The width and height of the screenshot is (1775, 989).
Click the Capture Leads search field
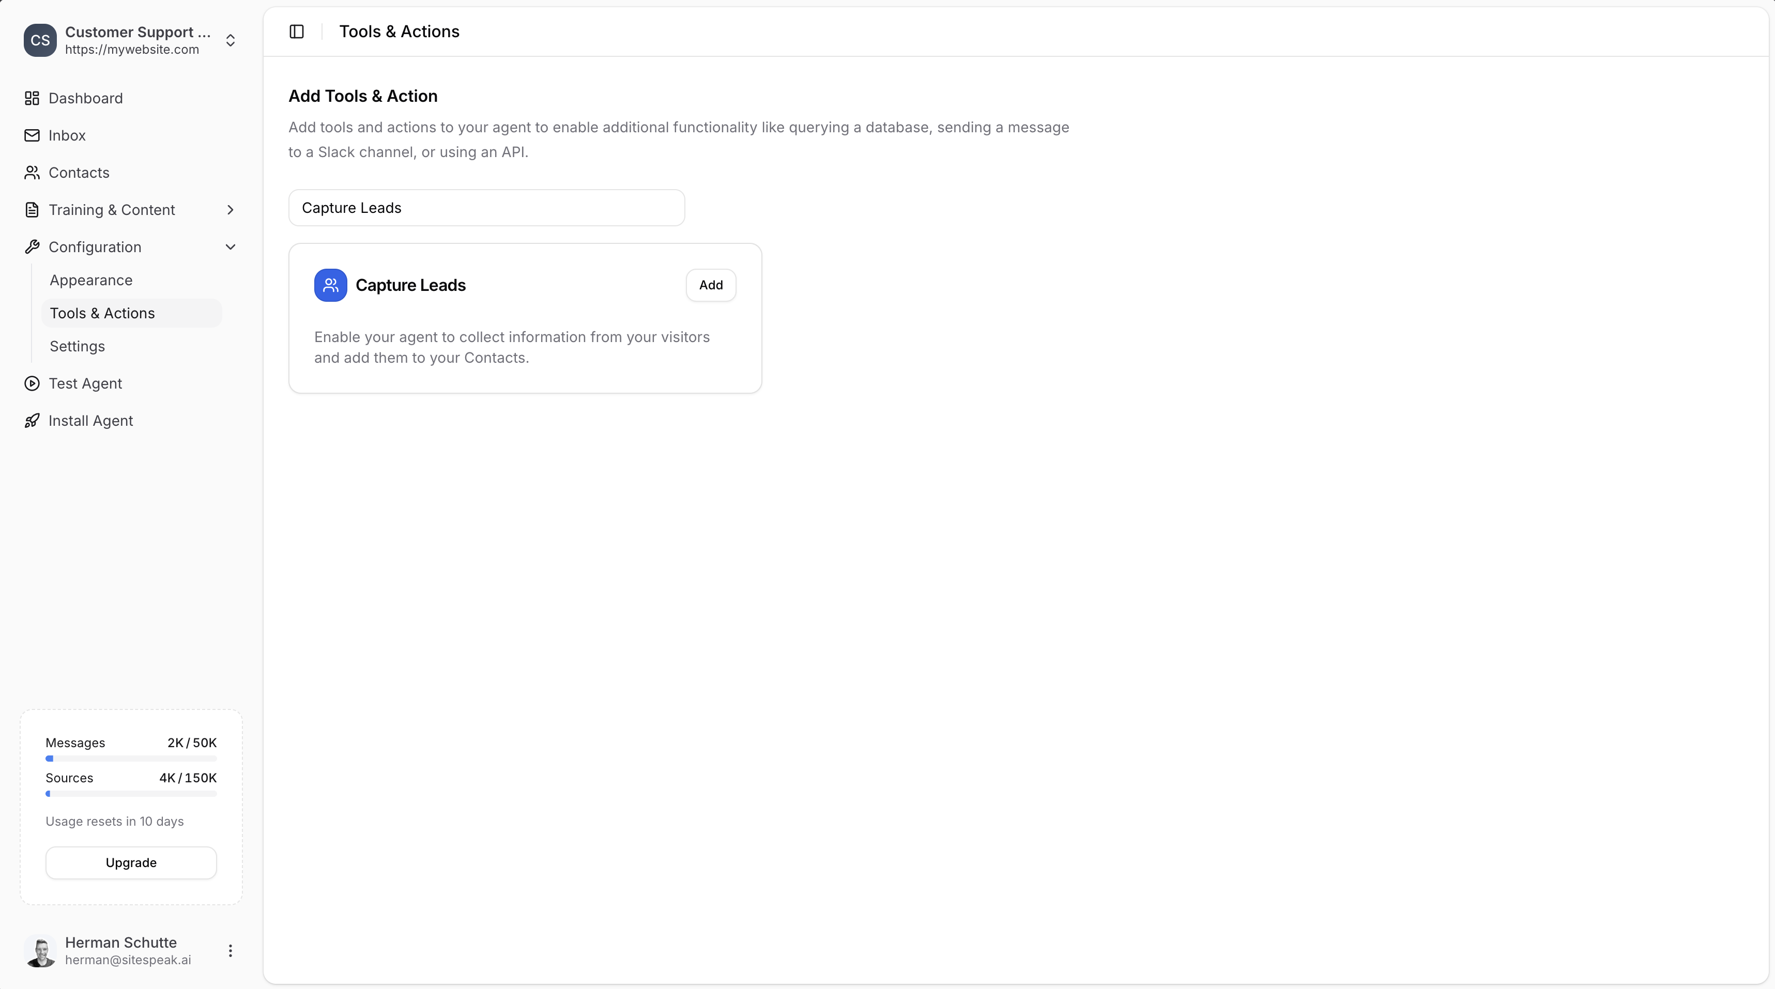point(486,208)
